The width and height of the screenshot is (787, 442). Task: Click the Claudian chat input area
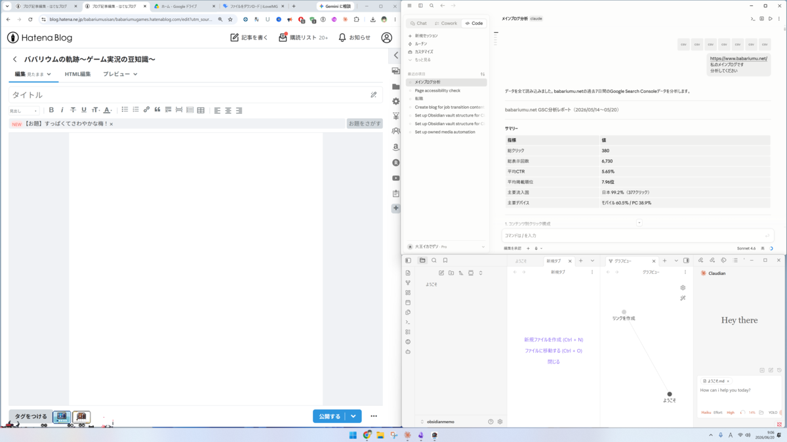click(x=739, y=391)
